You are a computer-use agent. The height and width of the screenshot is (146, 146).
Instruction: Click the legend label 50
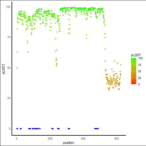point(140,71)
